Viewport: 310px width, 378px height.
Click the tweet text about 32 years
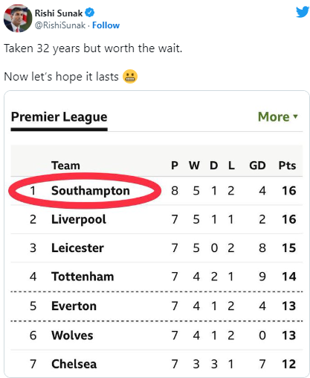click(93, 48)
